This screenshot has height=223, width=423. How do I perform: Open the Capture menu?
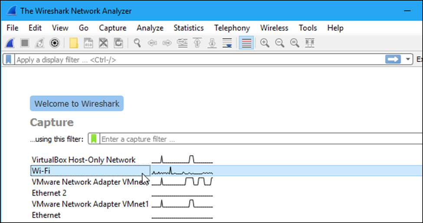click(112, 28)
